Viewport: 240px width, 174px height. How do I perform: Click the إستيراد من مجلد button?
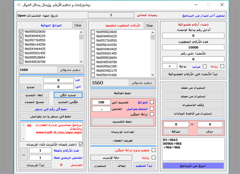193,96
